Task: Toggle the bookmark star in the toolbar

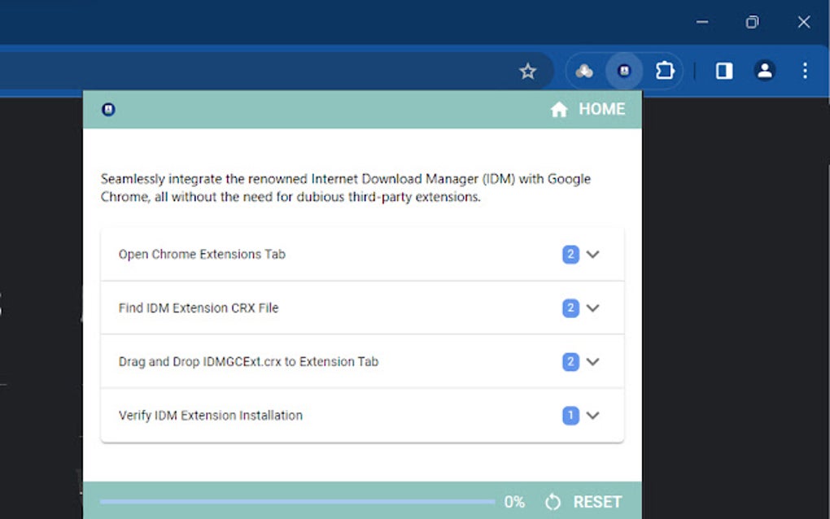Action: coord(528,71)
